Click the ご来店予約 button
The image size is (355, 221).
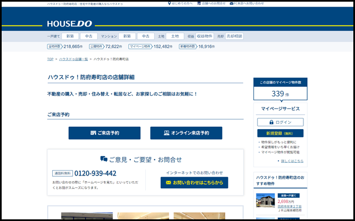click(x=104, y=133)
